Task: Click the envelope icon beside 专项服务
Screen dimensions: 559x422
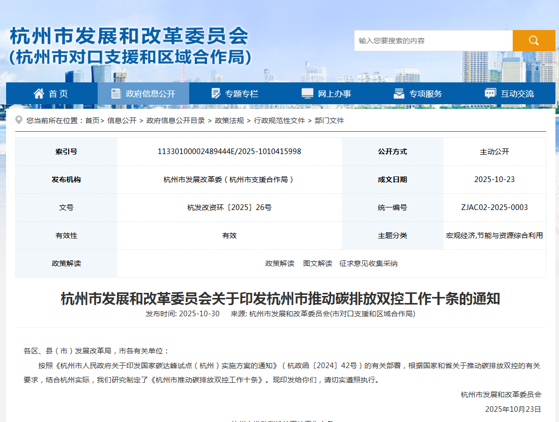Action: [399, 93]
